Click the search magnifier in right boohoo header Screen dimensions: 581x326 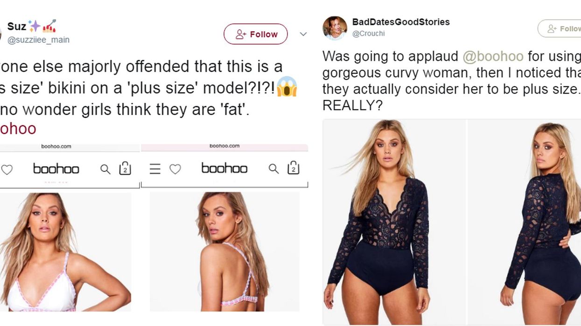(x=273, y=169)
